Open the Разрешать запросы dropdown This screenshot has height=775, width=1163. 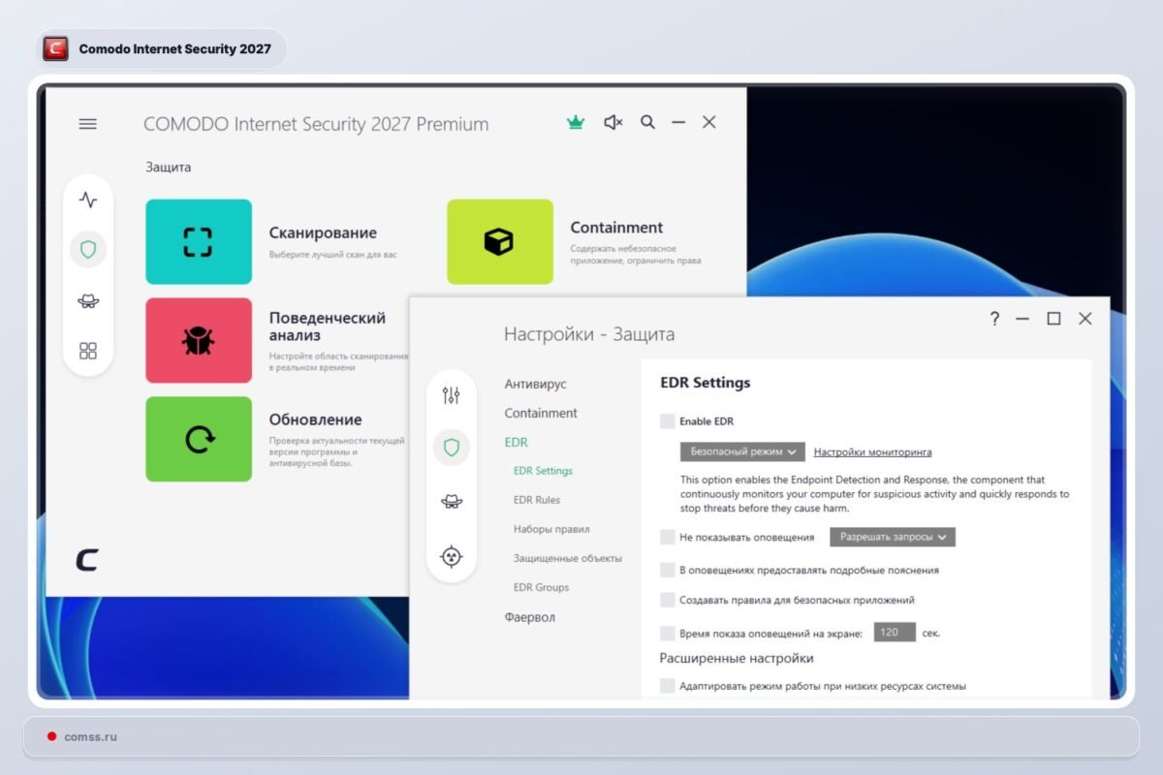893,536
